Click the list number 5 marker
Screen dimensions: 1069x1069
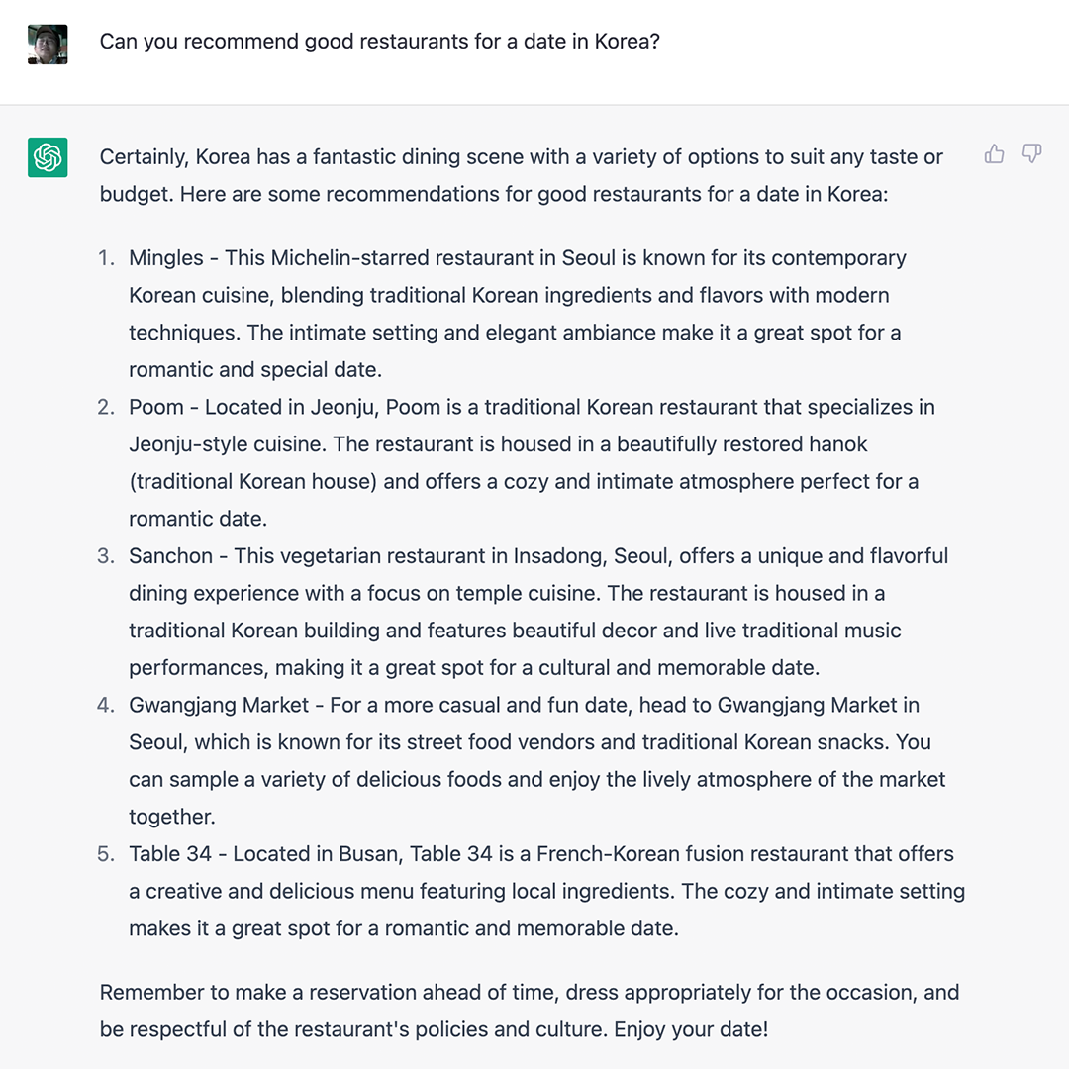click(106, 853)
